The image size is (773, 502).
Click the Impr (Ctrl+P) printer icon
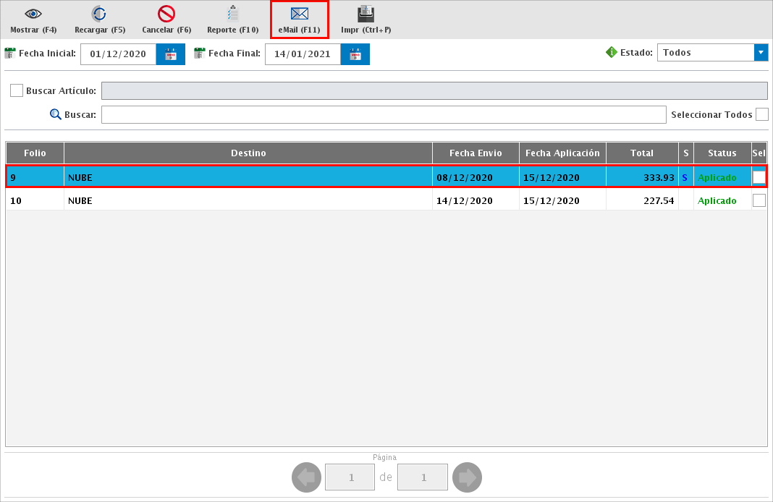click(x=366, y=14)
